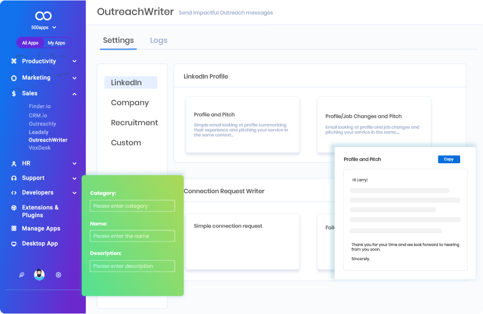This screenshot has height=314, width=483.
Task: Click the 500apps infinity logo
Action: click(x=43, y=16)
